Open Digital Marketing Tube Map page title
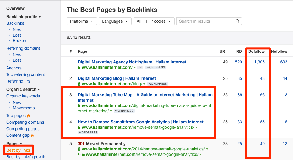Image resolution: width=293 pixels, height=160 pixels. 145,97
